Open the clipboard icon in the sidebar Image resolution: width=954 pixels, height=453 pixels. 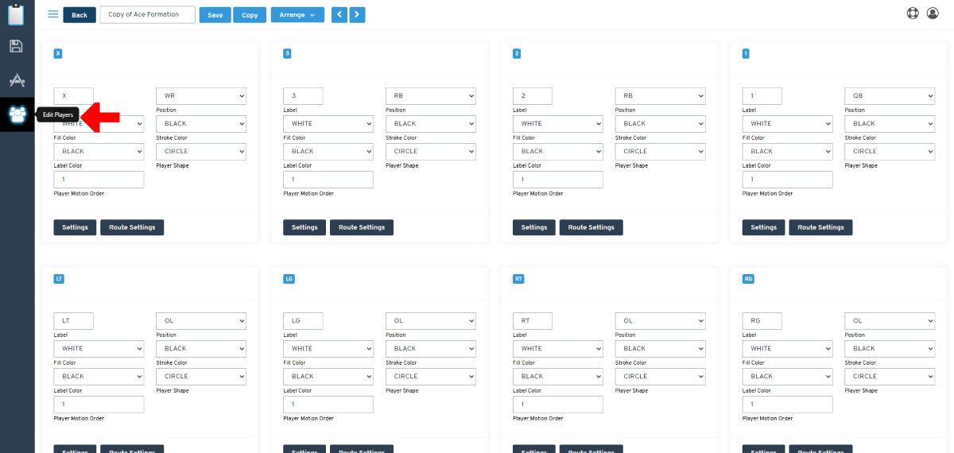point(17,14)
